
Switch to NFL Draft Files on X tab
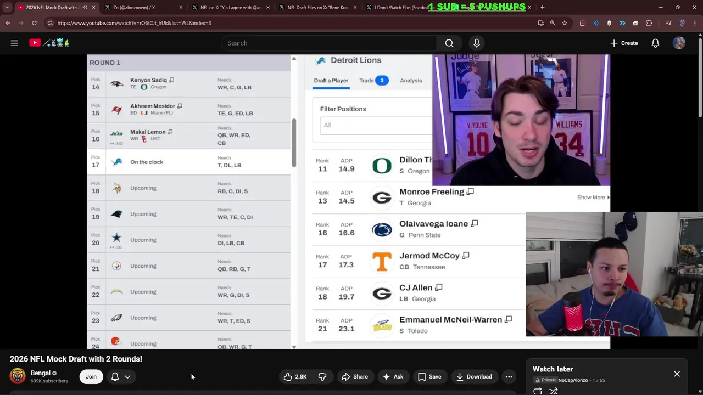(318, 7)
